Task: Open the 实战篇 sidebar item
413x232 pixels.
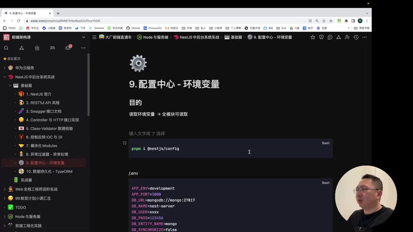Action: click(26, 180)
